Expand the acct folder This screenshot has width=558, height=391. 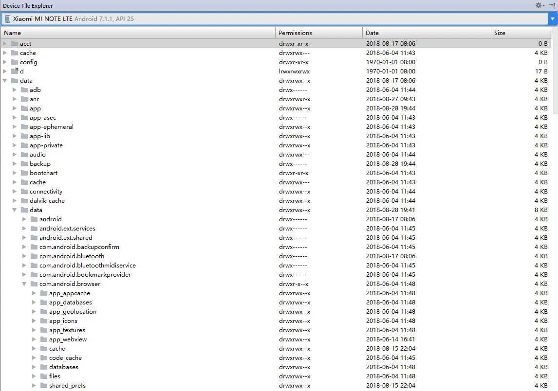point(5,43)
